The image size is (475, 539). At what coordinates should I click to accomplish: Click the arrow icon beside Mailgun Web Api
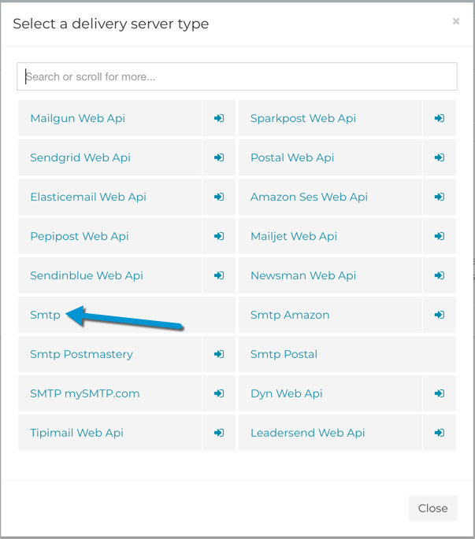point(219,118)
